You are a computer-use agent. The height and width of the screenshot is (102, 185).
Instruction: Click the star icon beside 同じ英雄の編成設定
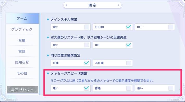pos(48,55)
